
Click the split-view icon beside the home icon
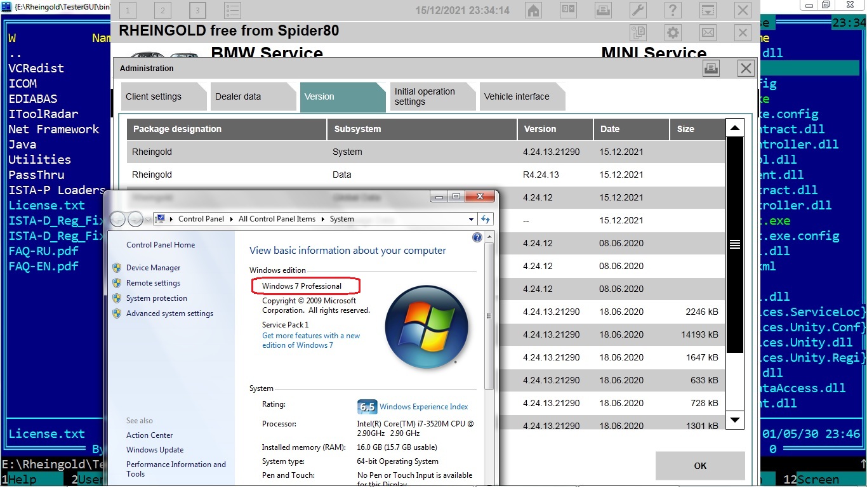(568, 10)
